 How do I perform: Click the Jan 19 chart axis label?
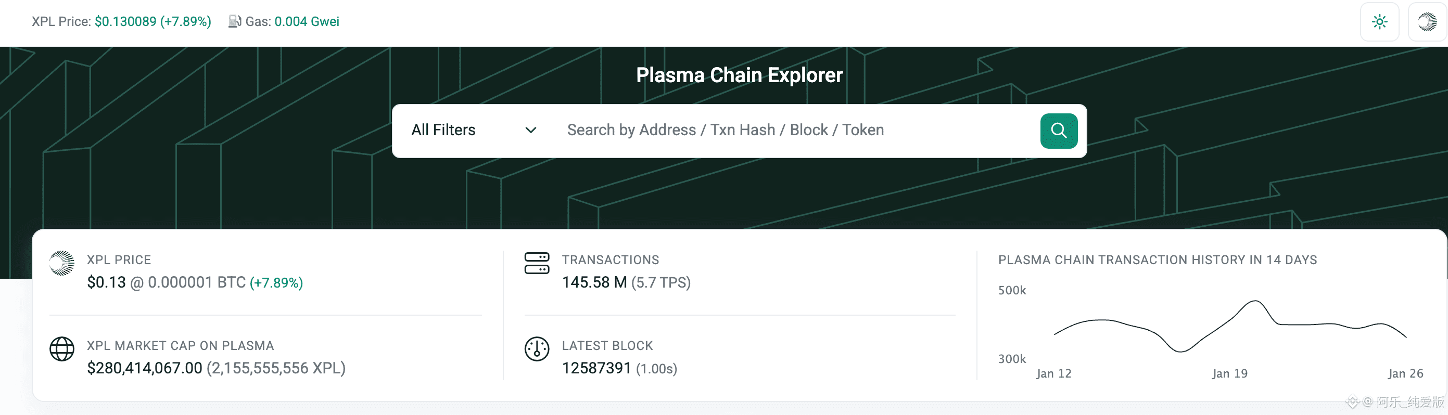coord(1229,373)
